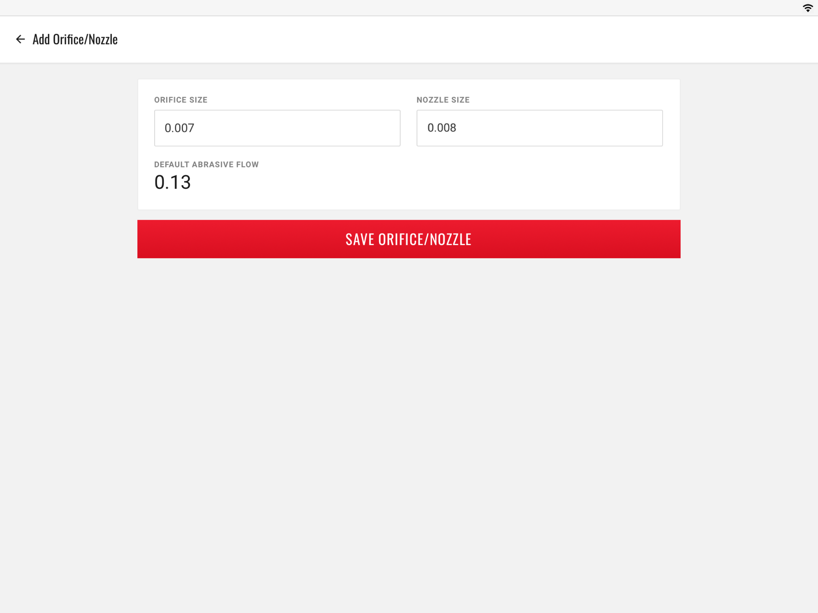Save the Orifice/Nozzle entry

coord(409,239)
